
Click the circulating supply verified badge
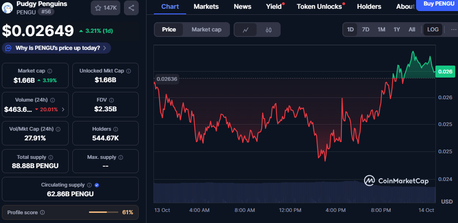click(97, 185)
